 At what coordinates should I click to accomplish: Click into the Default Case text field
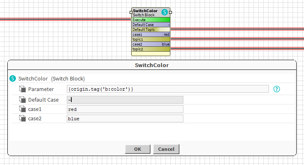[125, 100]
